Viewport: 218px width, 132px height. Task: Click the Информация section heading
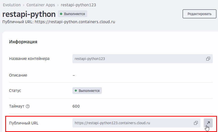click(23, 42)
